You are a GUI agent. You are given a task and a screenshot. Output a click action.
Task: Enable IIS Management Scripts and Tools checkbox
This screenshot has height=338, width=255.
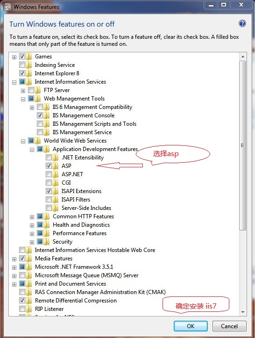click(x=40, y=123)
